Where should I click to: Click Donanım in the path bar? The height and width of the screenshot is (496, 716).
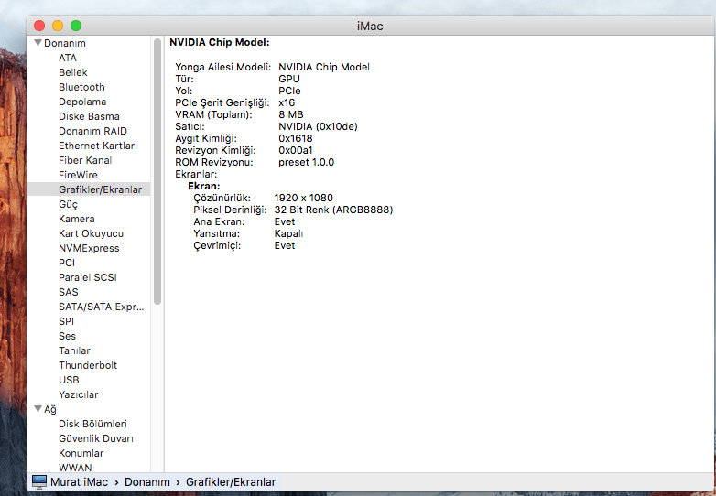pos(147,482)
